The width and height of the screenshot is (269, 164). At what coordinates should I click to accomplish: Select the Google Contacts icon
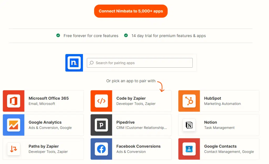189,149
